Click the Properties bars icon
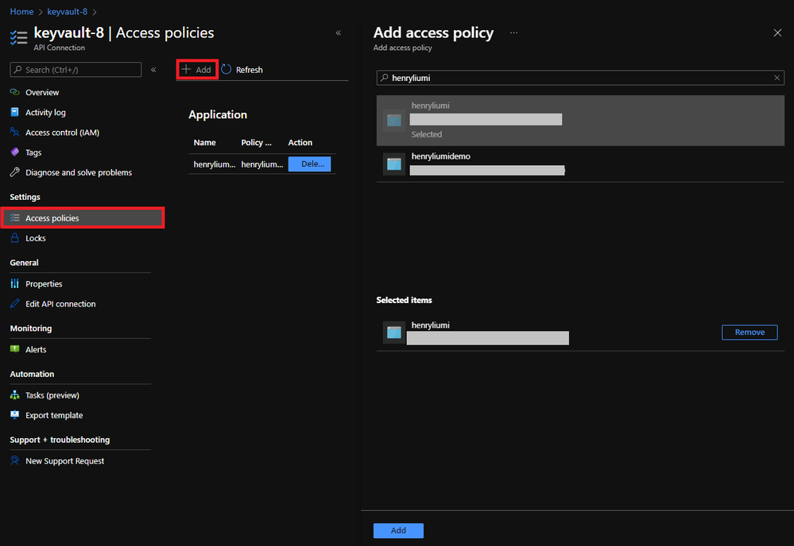The image size is (794, 546). [14, 283]
